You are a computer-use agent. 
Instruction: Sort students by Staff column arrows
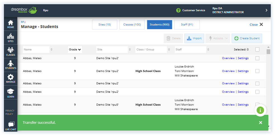(208, 50)
